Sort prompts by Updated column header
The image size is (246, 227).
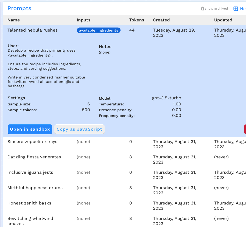[x=223, y=20]
